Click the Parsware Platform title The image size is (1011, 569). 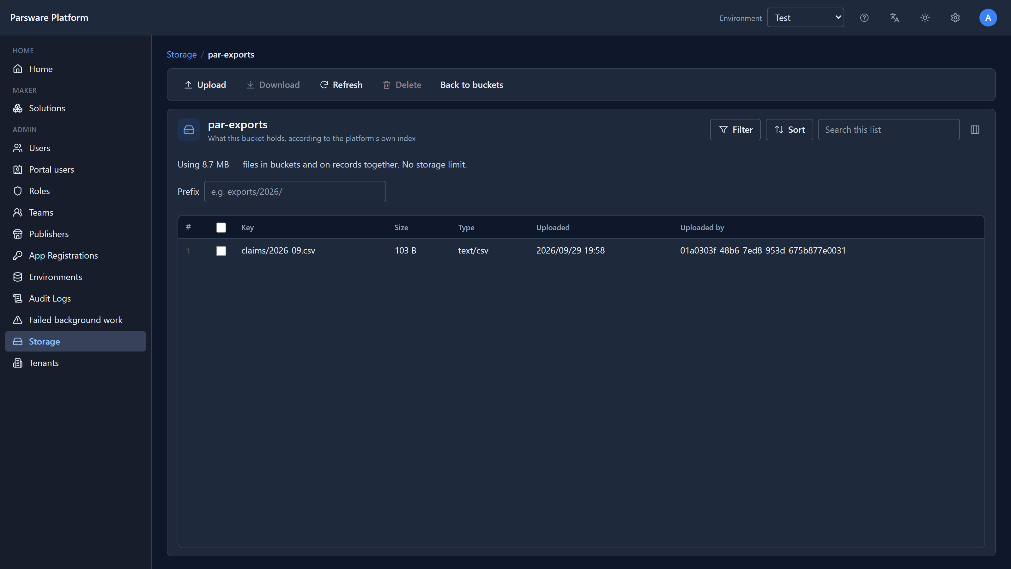point(49,18)
